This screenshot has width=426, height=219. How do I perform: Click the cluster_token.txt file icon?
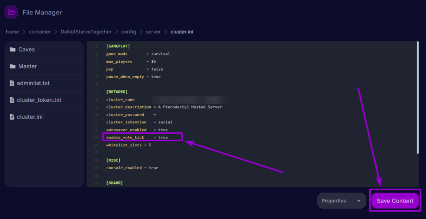click(x=12, y=100)
